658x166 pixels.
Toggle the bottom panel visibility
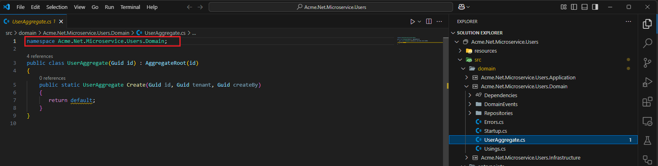pyautogui.click(x=585, y=7)
